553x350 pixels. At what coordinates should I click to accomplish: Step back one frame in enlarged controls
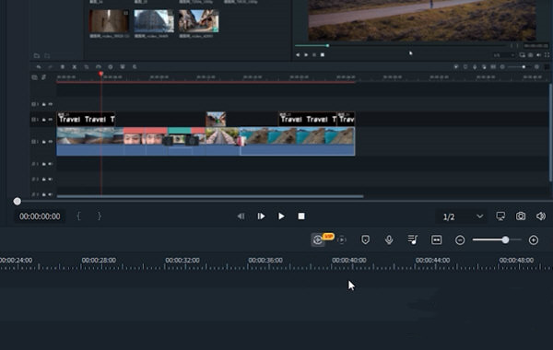tap(241, 216)
